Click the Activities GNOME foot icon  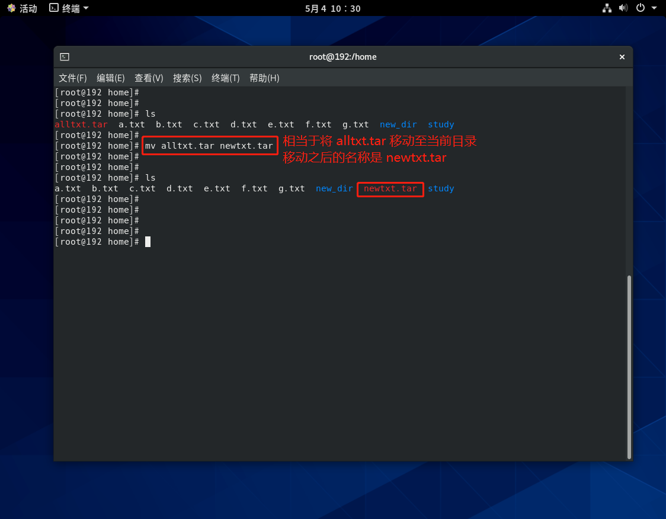click(11, 8)
